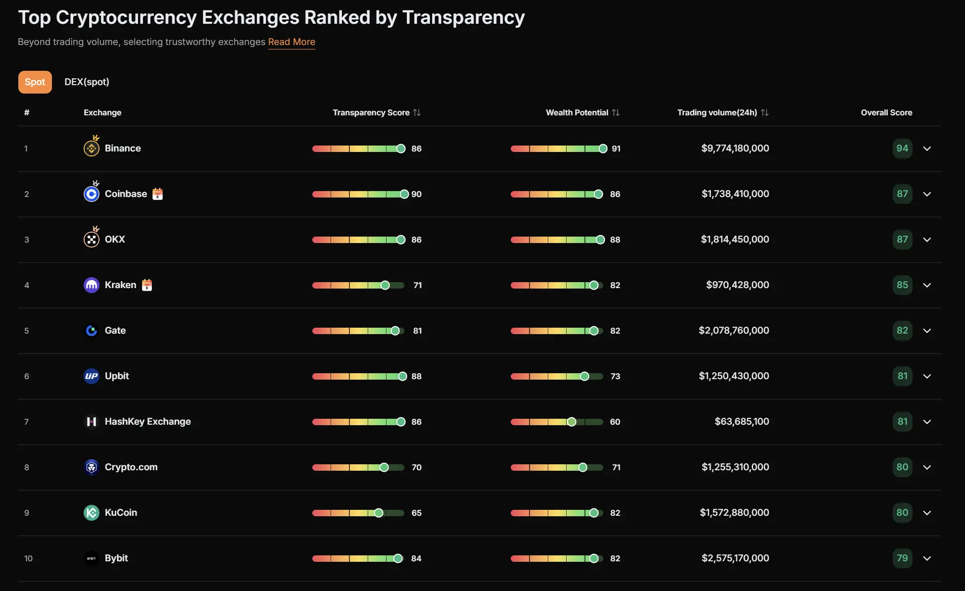Click the Binance exchange logo
The height and width of the screenshot is (591, 965).
click(92, 148)
